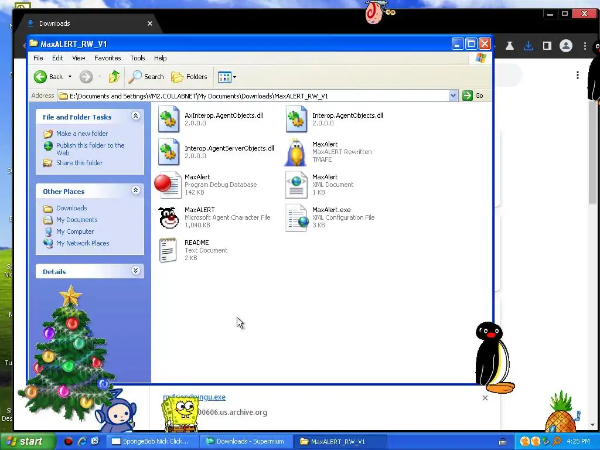Collapse the Other Places panel
This screenshot has width=600, height=450.
(x=135, y=190)
